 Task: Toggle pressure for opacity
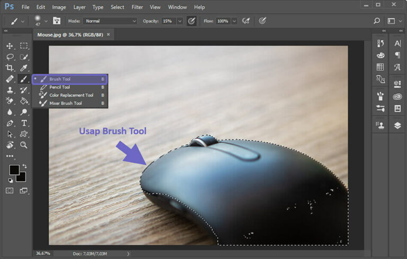pyautogui.click(x=191, y=21)
